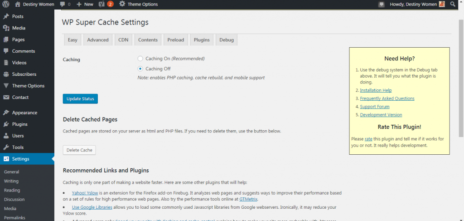Click the WordPress logo icon
This screenshot has height=221, width=464.
[6, 4]
